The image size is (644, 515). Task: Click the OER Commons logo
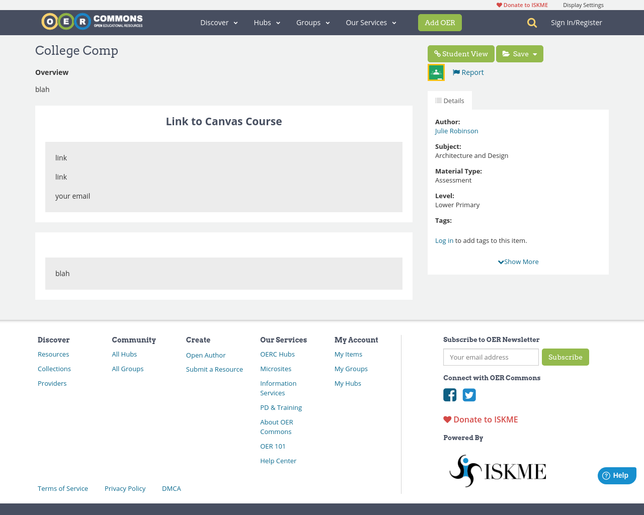92,22
